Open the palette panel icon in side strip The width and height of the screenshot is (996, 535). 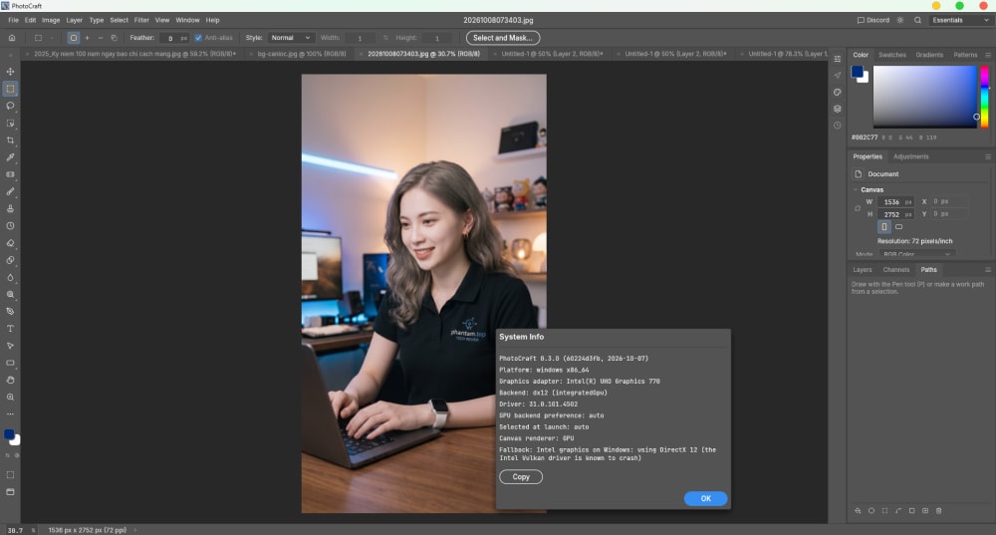838,92
